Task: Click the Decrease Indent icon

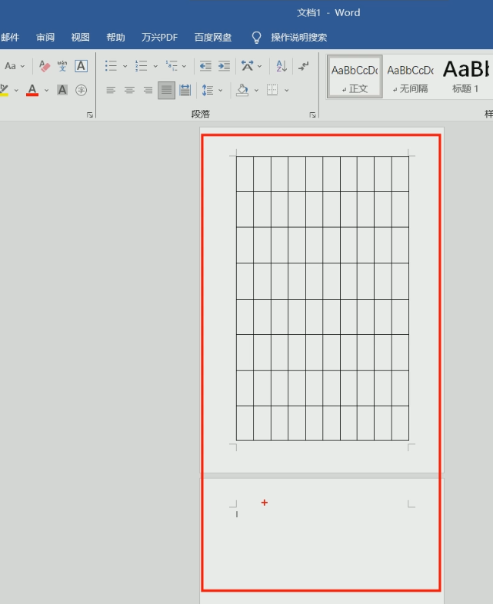Action: click(x=205, y=66)
